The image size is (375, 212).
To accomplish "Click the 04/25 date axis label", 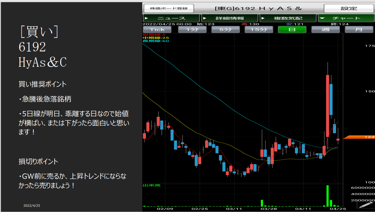I will tap(338, 209).
